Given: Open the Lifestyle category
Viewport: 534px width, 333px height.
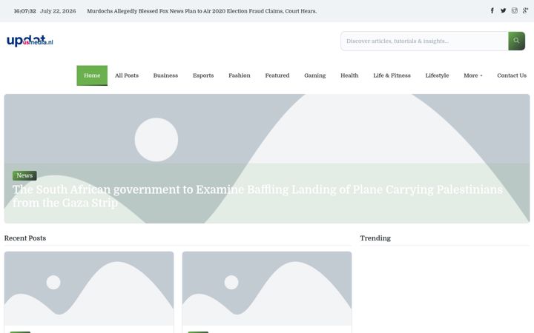Looking at the screenshot, I should [437, 75].
